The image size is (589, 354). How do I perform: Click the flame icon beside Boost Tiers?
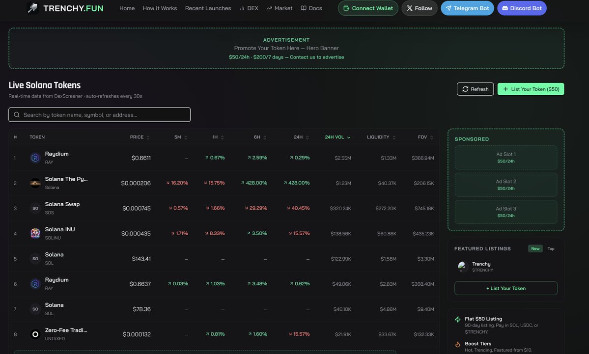pos(457,344)
